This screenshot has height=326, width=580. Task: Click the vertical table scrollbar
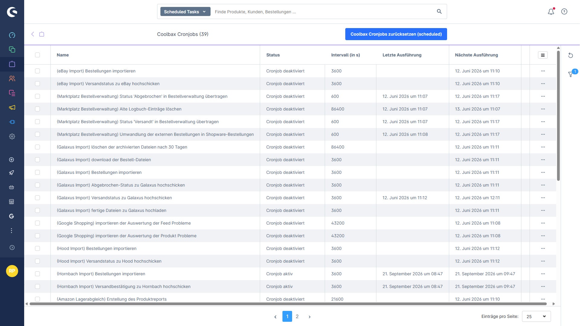coord(558,116)
